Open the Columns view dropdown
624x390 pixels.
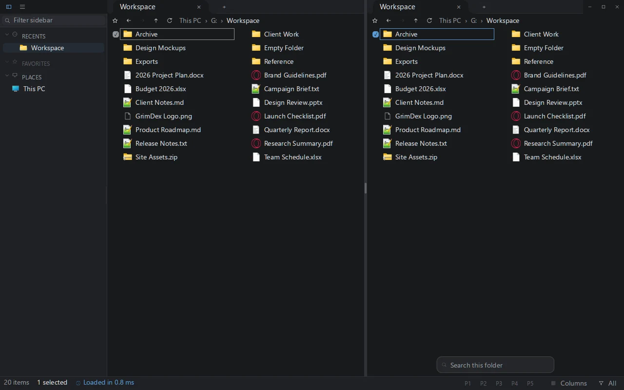click(x=568, y=383)
